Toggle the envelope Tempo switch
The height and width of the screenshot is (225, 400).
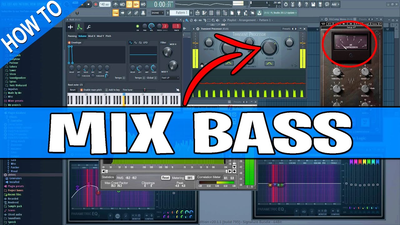click(x=124, y=78)
